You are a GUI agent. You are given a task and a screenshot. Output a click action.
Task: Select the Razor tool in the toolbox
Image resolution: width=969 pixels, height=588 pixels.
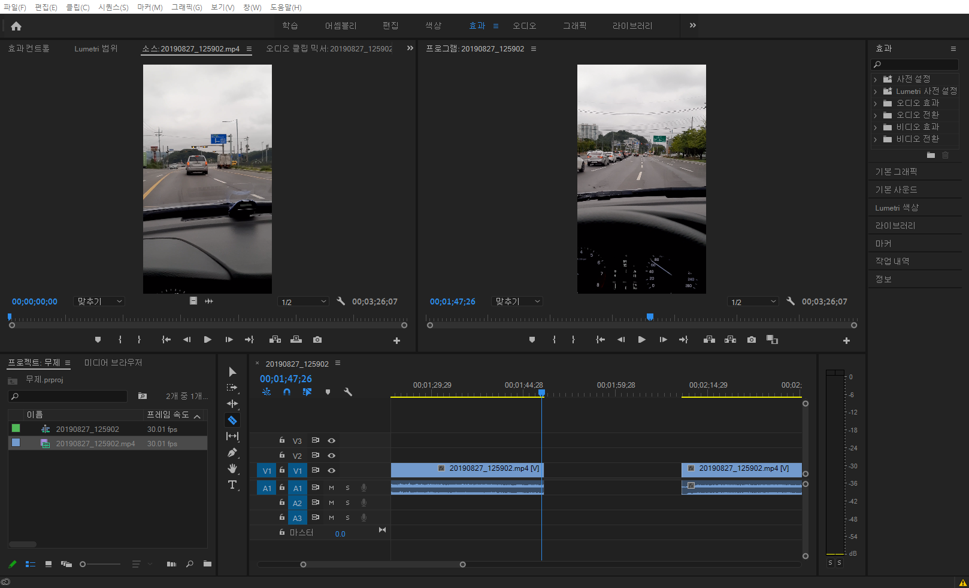tap(232, 420)
